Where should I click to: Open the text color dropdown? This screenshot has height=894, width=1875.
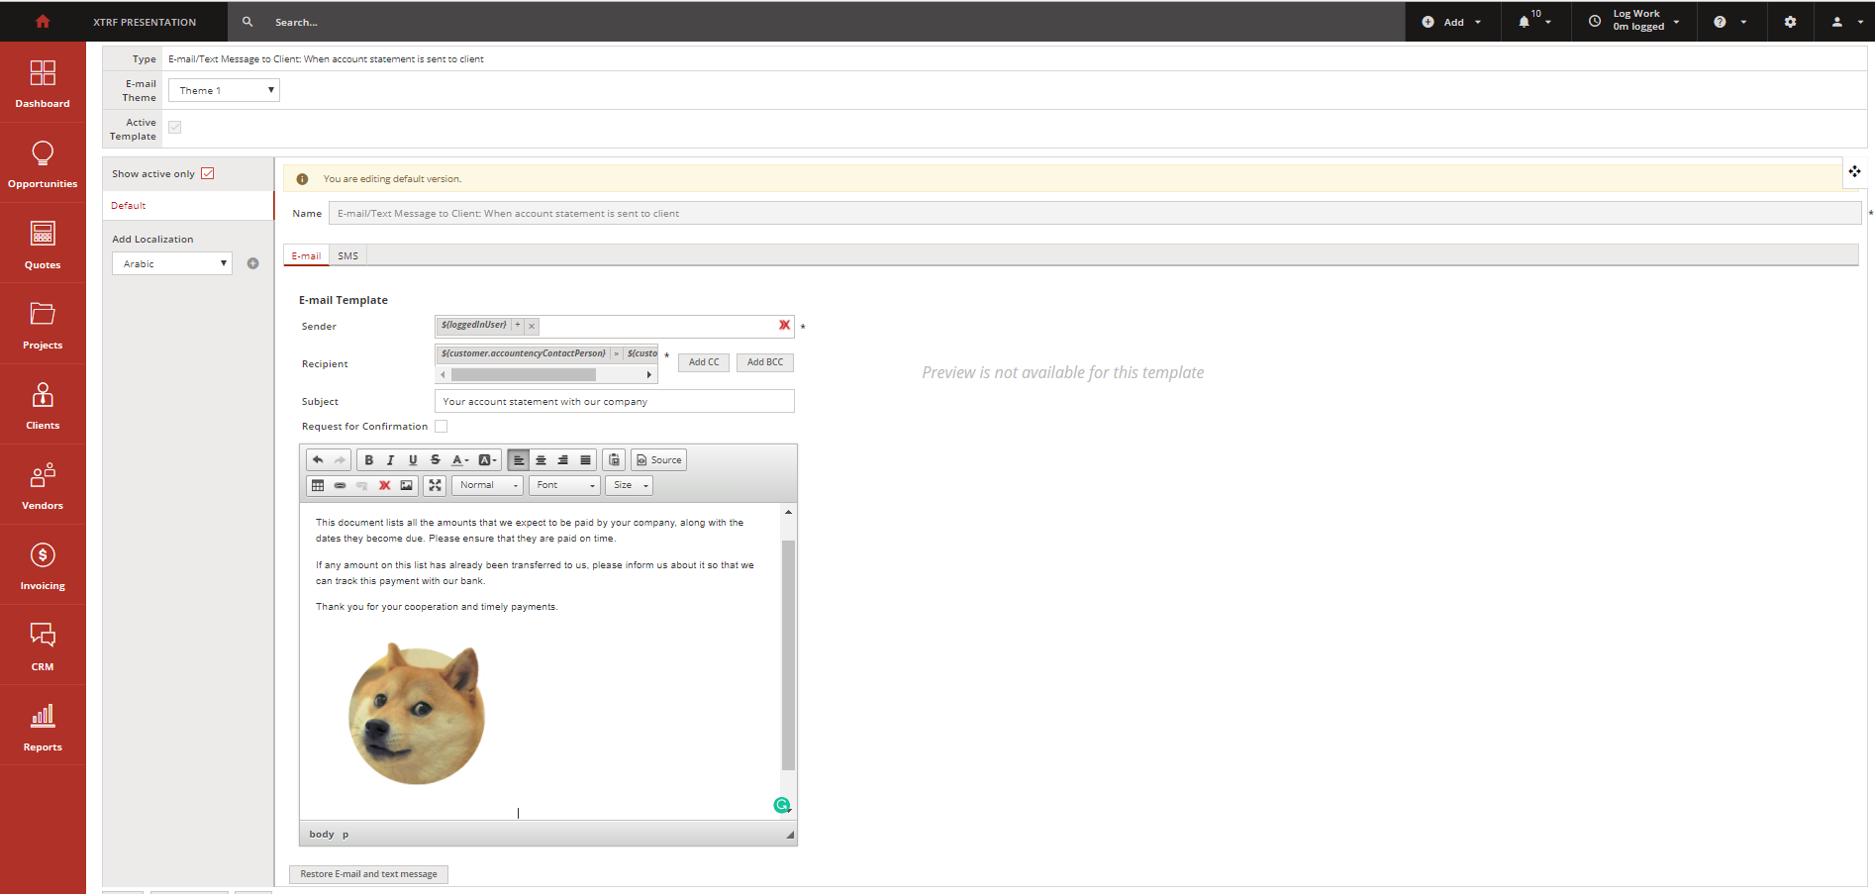459,459
